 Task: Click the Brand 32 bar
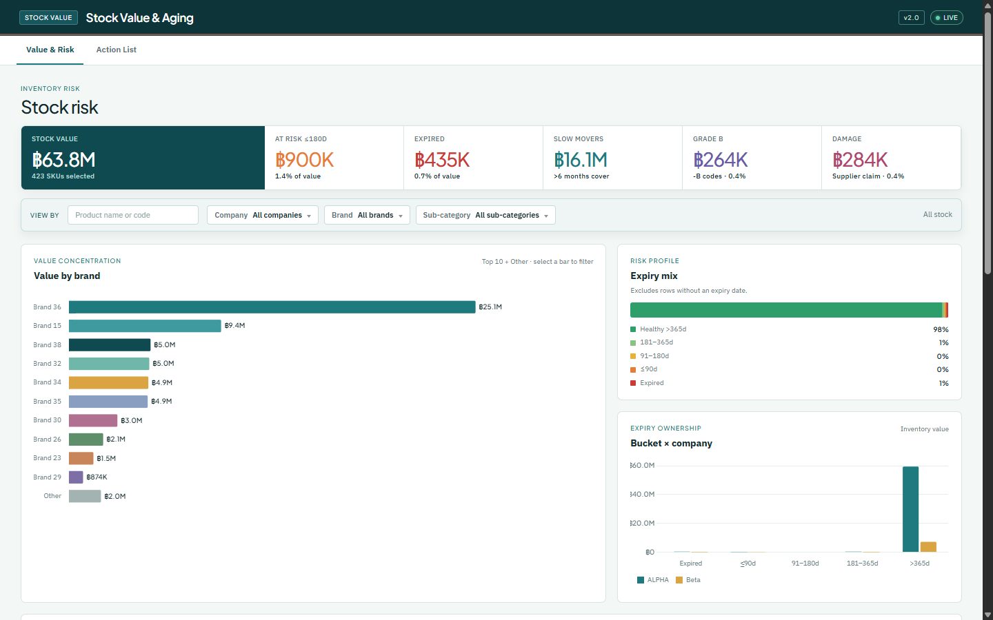pos(109,364)
